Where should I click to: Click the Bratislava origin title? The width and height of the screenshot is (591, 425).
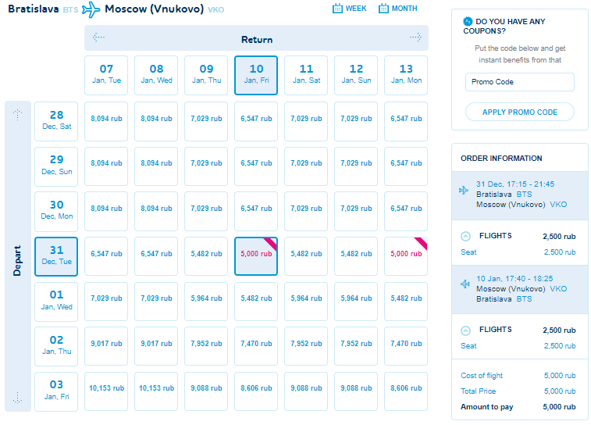tap(34, 9)
